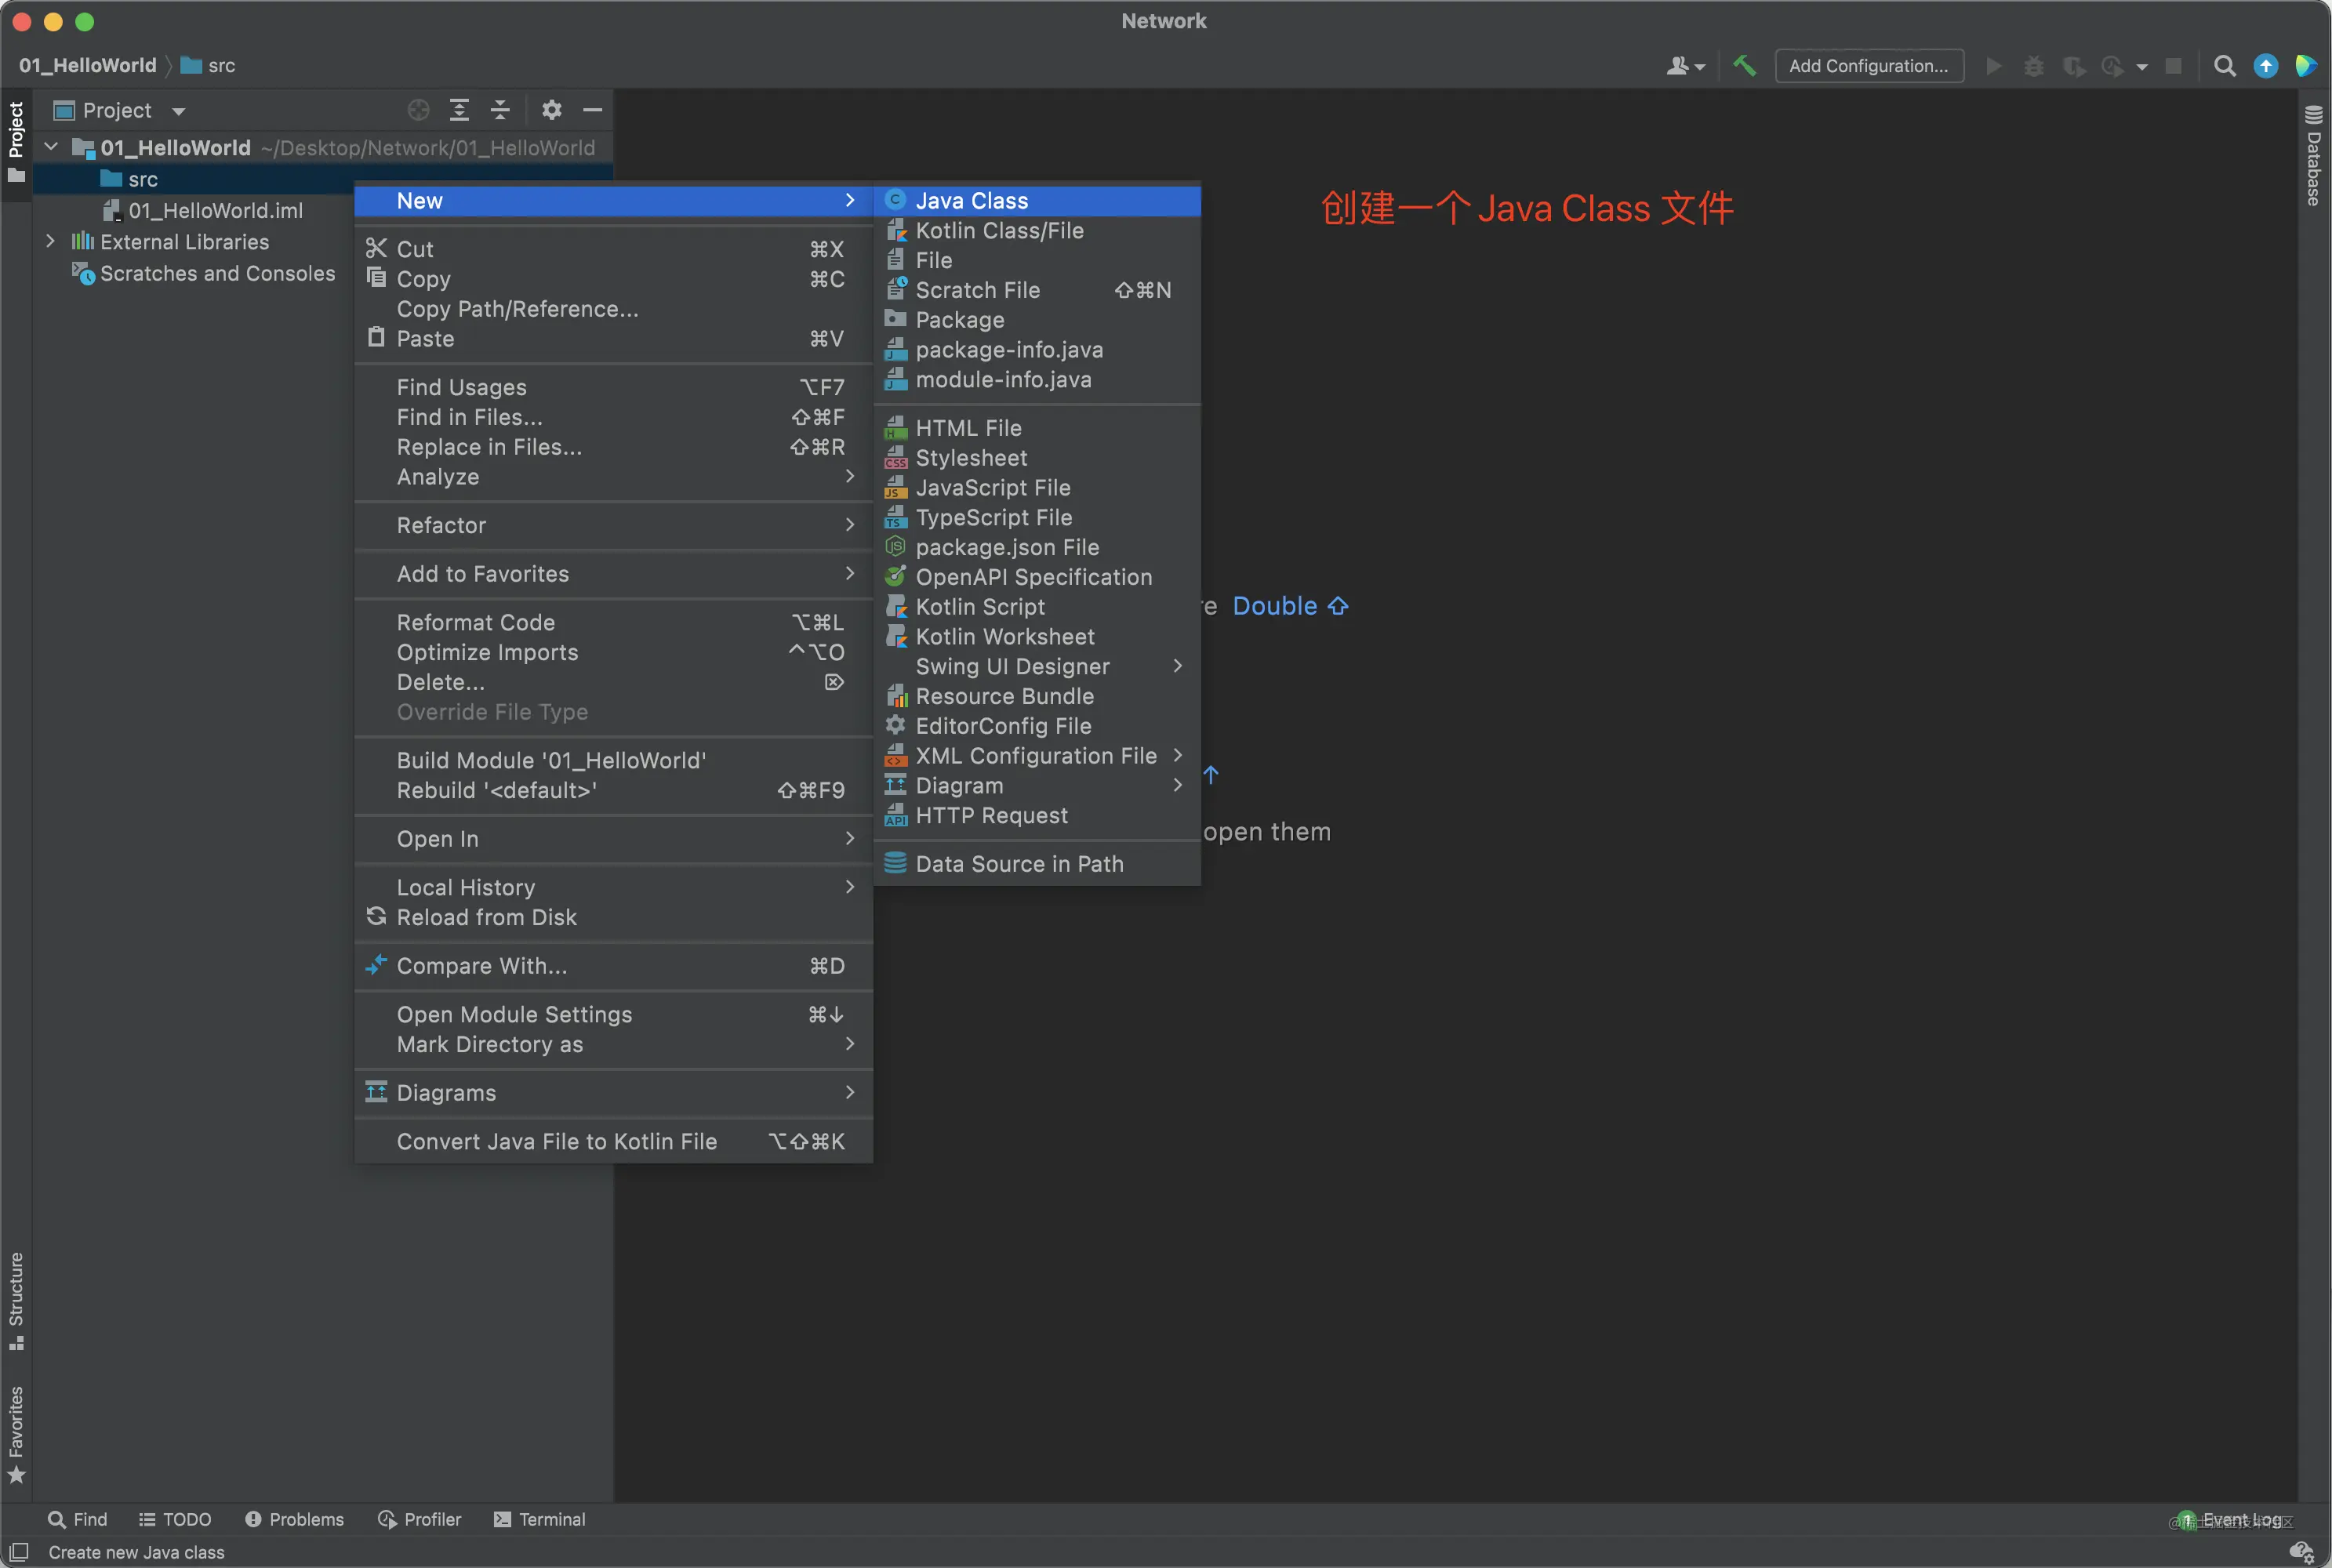Choose TypeScript File in New submenu

[x=1037, y=518]
